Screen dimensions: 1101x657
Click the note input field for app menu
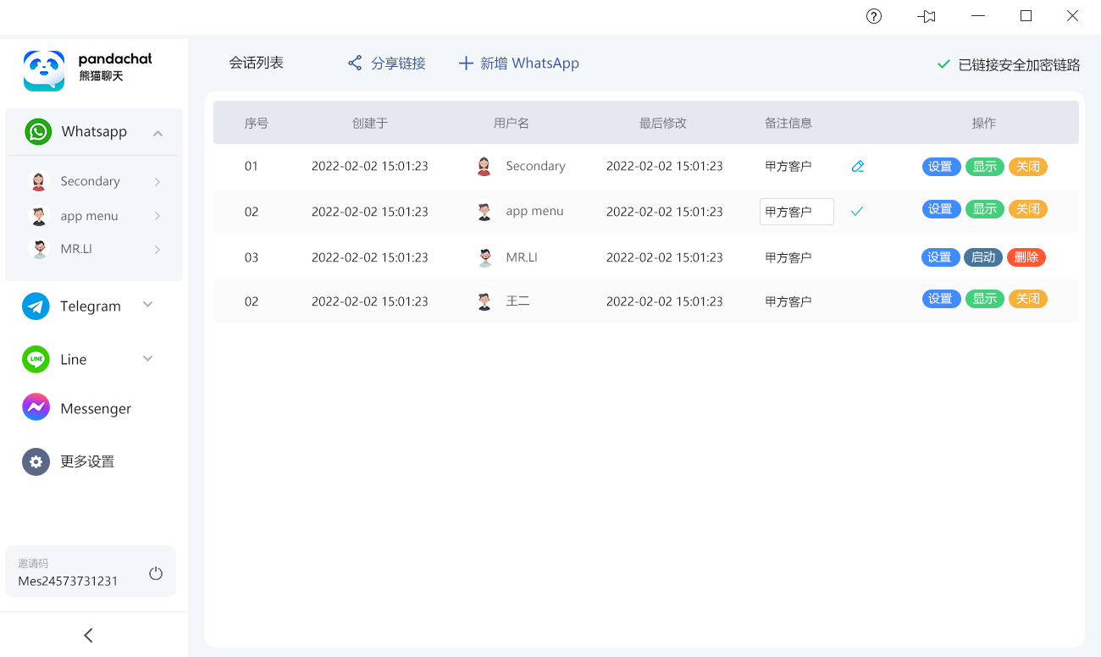[x=796, y=212]
